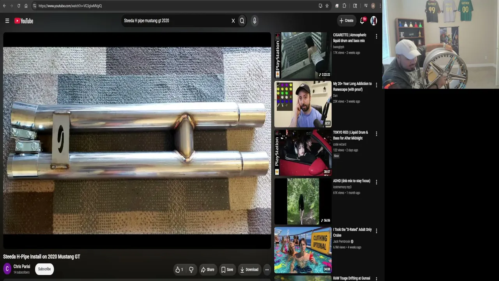
Task: Open 'My 20+ Year Long Addiction to Runescape' title
Action: (x=352, y=87)
